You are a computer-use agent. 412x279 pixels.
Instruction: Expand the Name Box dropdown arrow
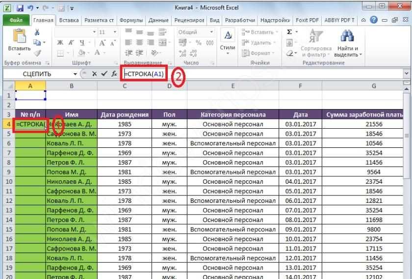click(75, 74)
